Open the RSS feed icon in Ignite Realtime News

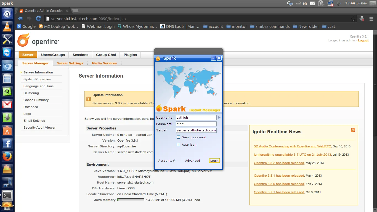pyautogui.click(x=353, y=130)
